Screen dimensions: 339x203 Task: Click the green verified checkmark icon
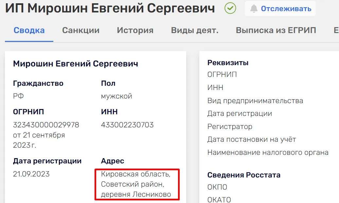[x=230, y=8]
